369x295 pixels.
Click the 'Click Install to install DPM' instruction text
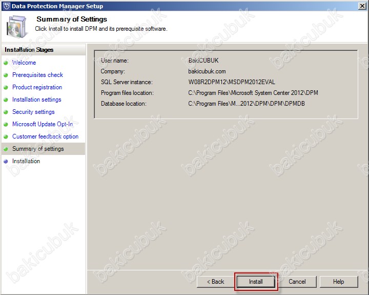tap(101, 29)
